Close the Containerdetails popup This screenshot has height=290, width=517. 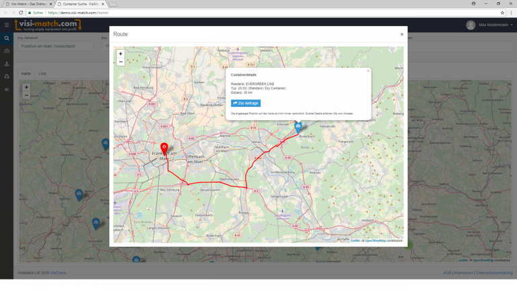coord(368,70)
